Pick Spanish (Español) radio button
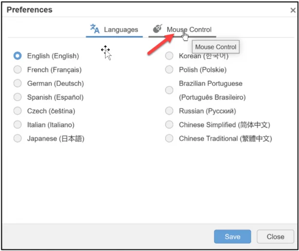 pyautogui.click(x=18, y=97)
